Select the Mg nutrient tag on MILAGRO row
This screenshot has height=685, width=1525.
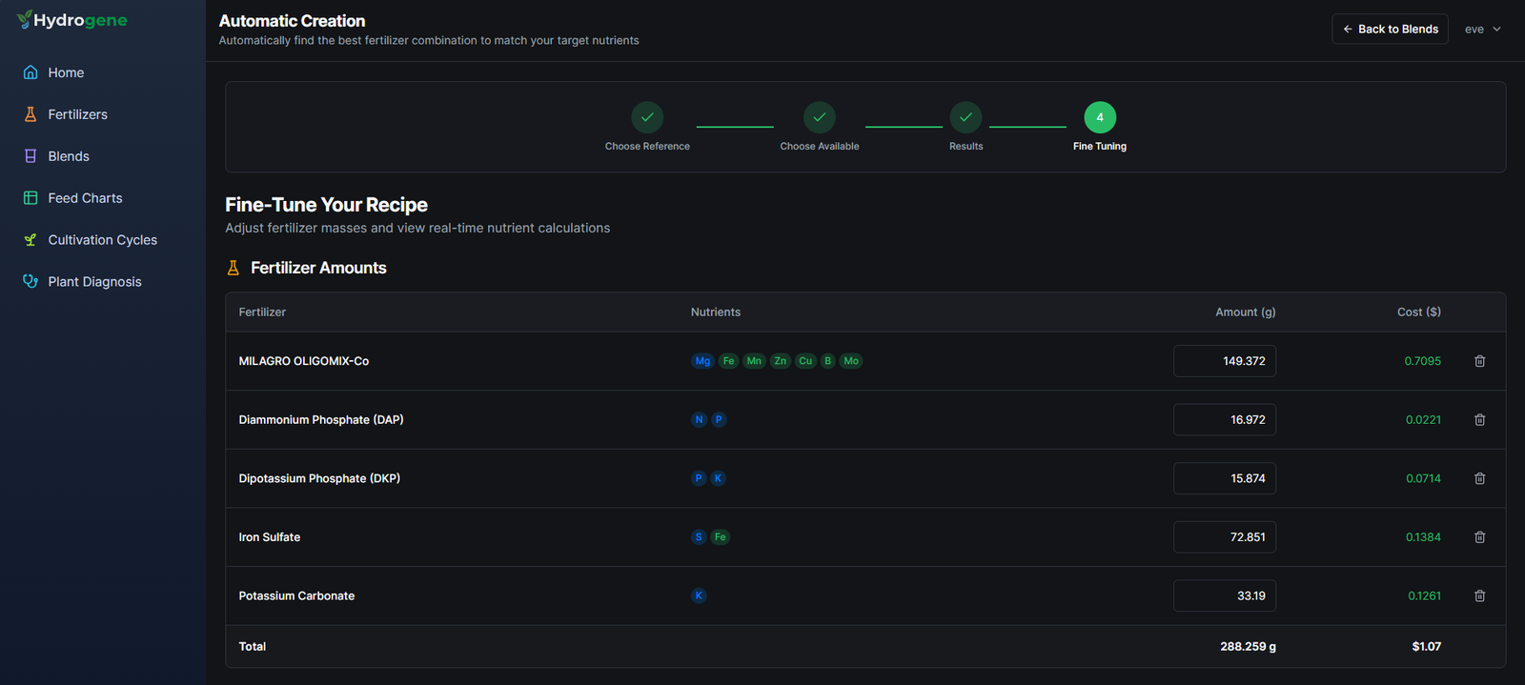[702, 361]
